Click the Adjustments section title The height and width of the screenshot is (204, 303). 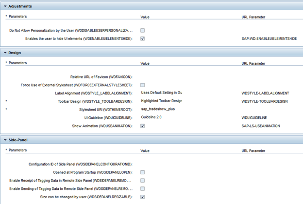20,6
